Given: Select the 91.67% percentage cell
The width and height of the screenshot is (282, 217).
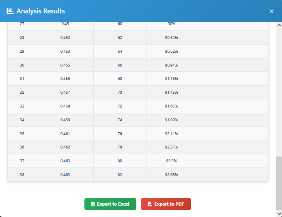Looking at the screenshot, I should 171,106.
